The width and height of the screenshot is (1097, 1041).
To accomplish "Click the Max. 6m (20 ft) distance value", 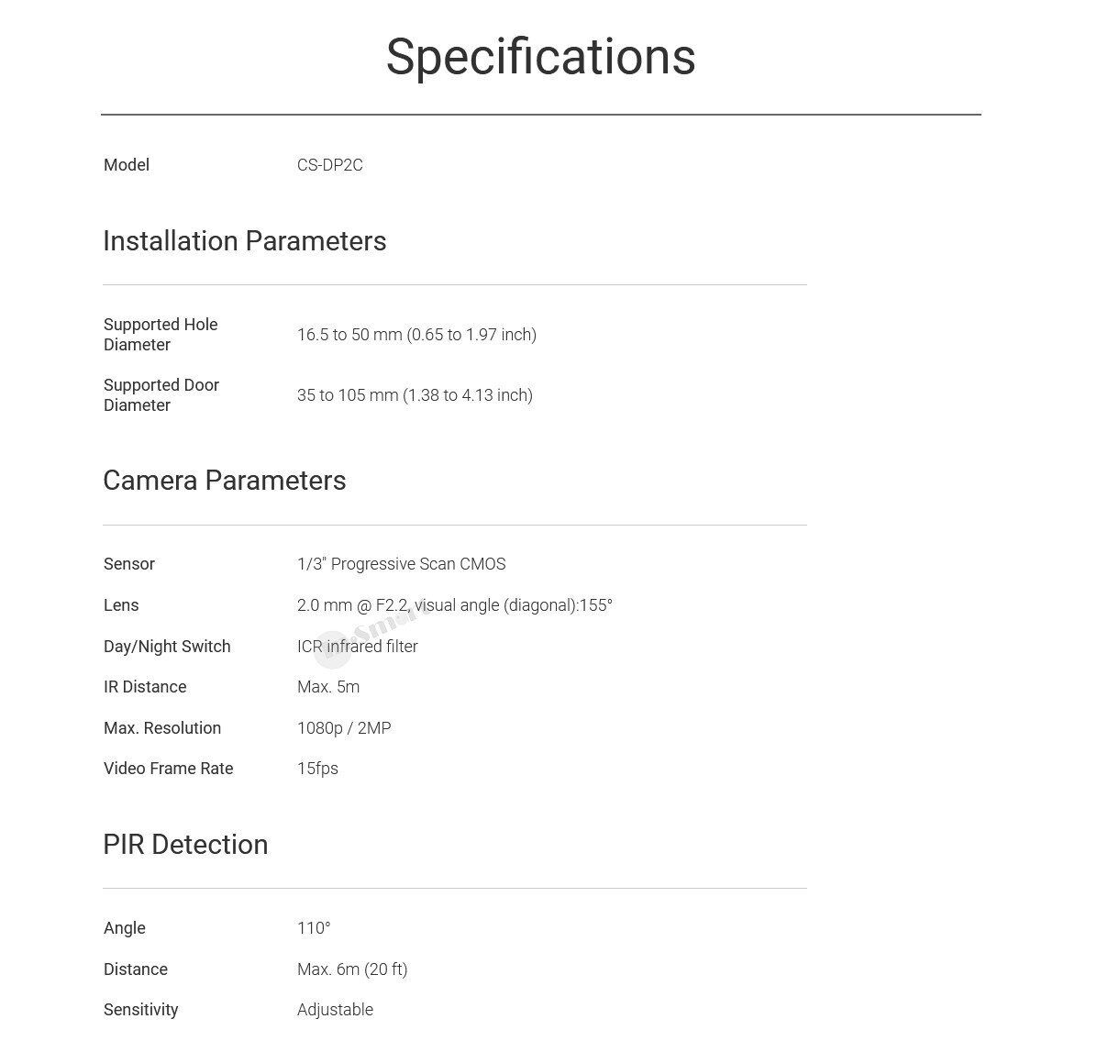I will coord(352,969).
